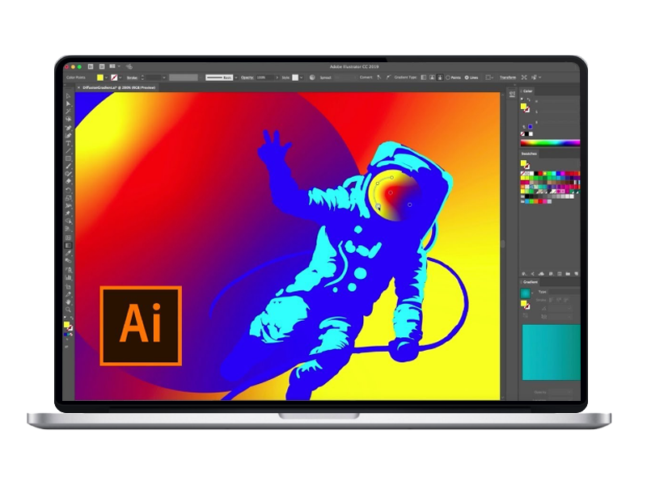647x485 pixels.
Task: Select the Gradient tool
Action: coord(68,247)
